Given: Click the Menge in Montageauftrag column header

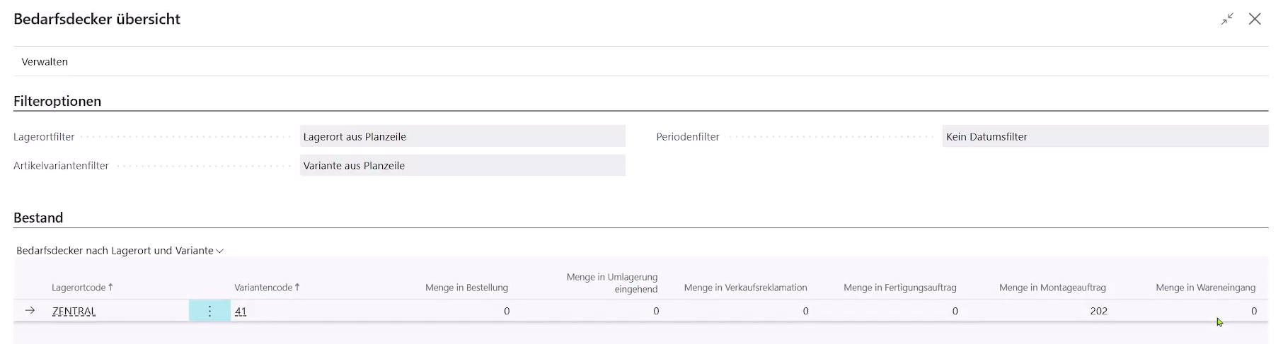Looking at the screenshot, I should click(x=1052, y=287).
